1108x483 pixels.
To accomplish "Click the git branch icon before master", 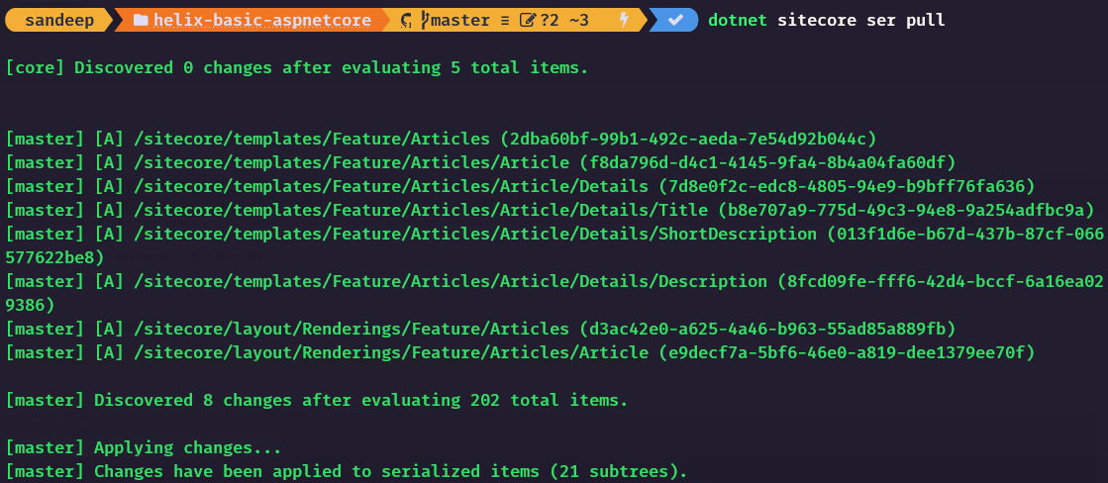I will point(426,20).
